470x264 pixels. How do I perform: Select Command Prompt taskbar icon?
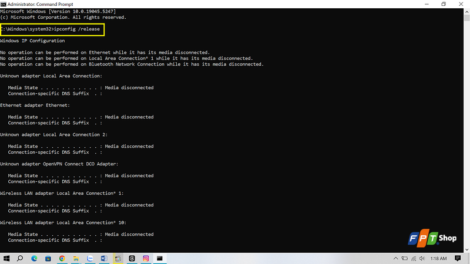tap(160, 258)
